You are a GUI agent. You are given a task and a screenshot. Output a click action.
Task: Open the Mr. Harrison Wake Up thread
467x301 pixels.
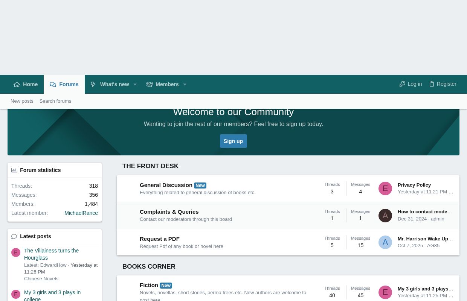[x=425, y=239]
